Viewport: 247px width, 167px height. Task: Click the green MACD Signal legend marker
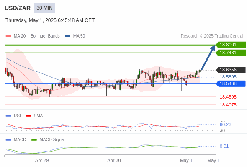pos(34,139)
